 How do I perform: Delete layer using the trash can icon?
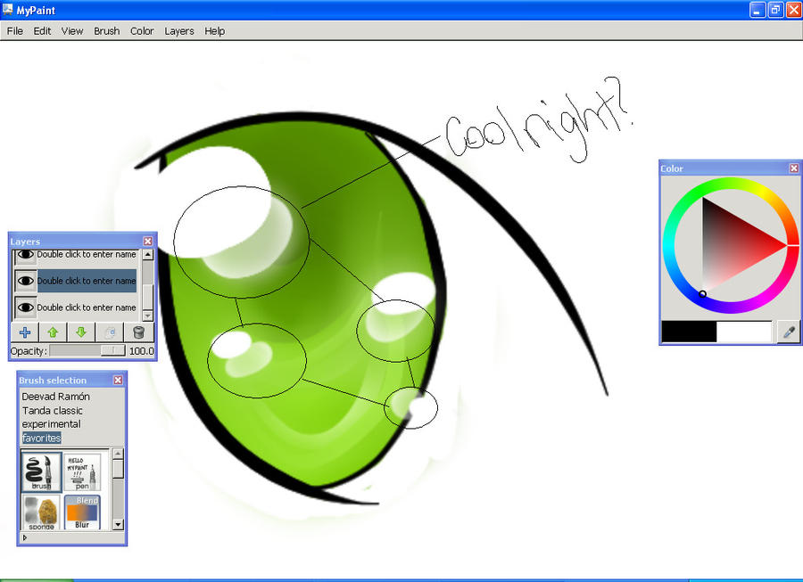click(x=137, y=332)
